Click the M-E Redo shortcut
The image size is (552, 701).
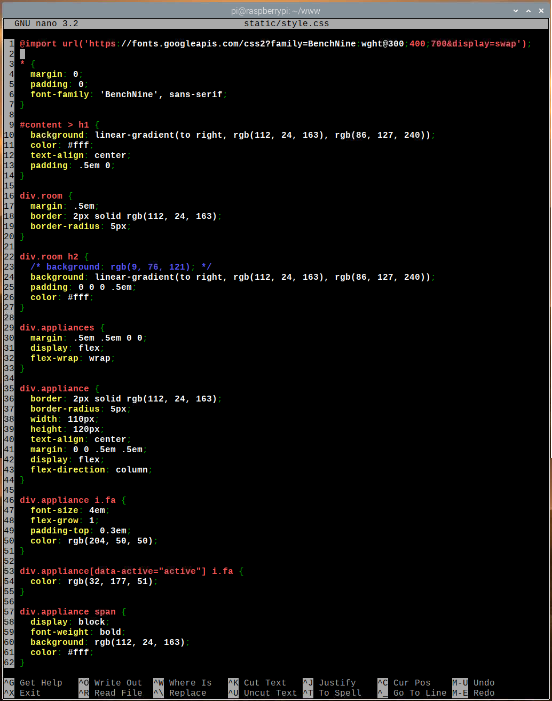pos(474,693)
